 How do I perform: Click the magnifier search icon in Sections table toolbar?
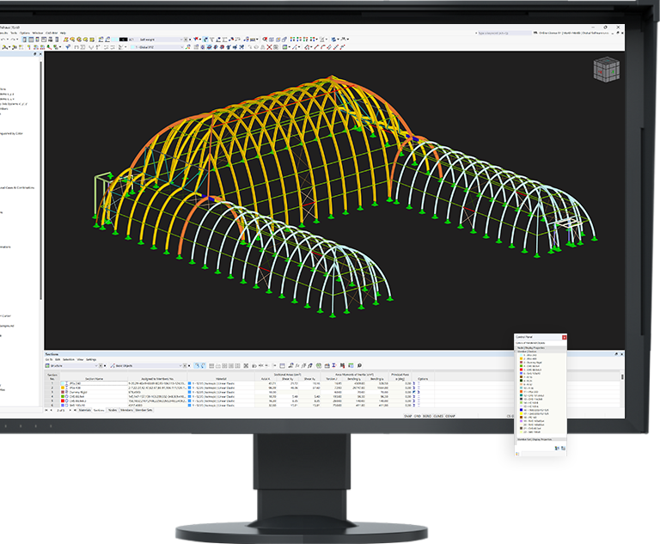[x=359, y=365]
